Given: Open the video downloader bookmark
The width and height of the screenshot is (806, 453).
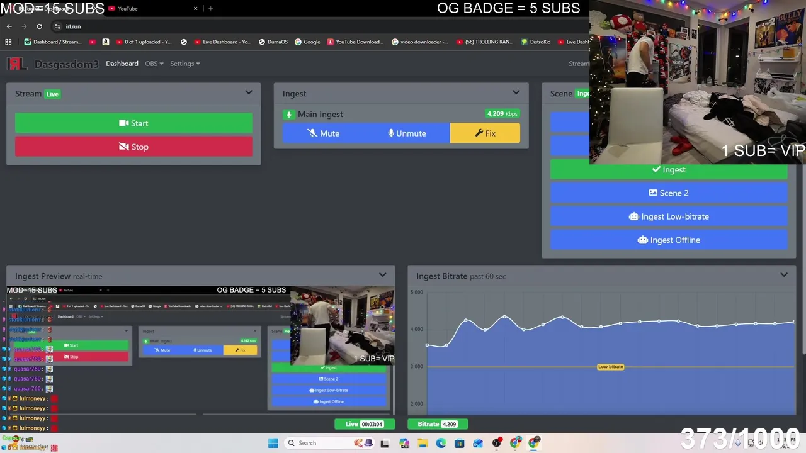Looking at the screenshot, I should click(420, 42).
